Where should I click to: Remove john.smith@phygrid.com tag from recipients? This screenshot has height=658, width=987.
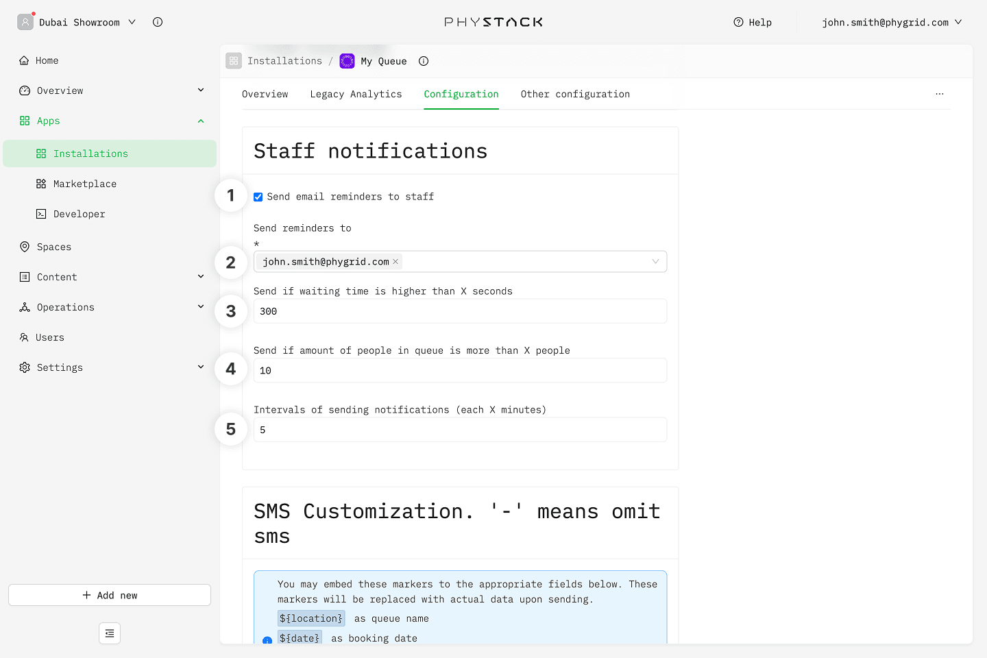[x=395, y=262]
